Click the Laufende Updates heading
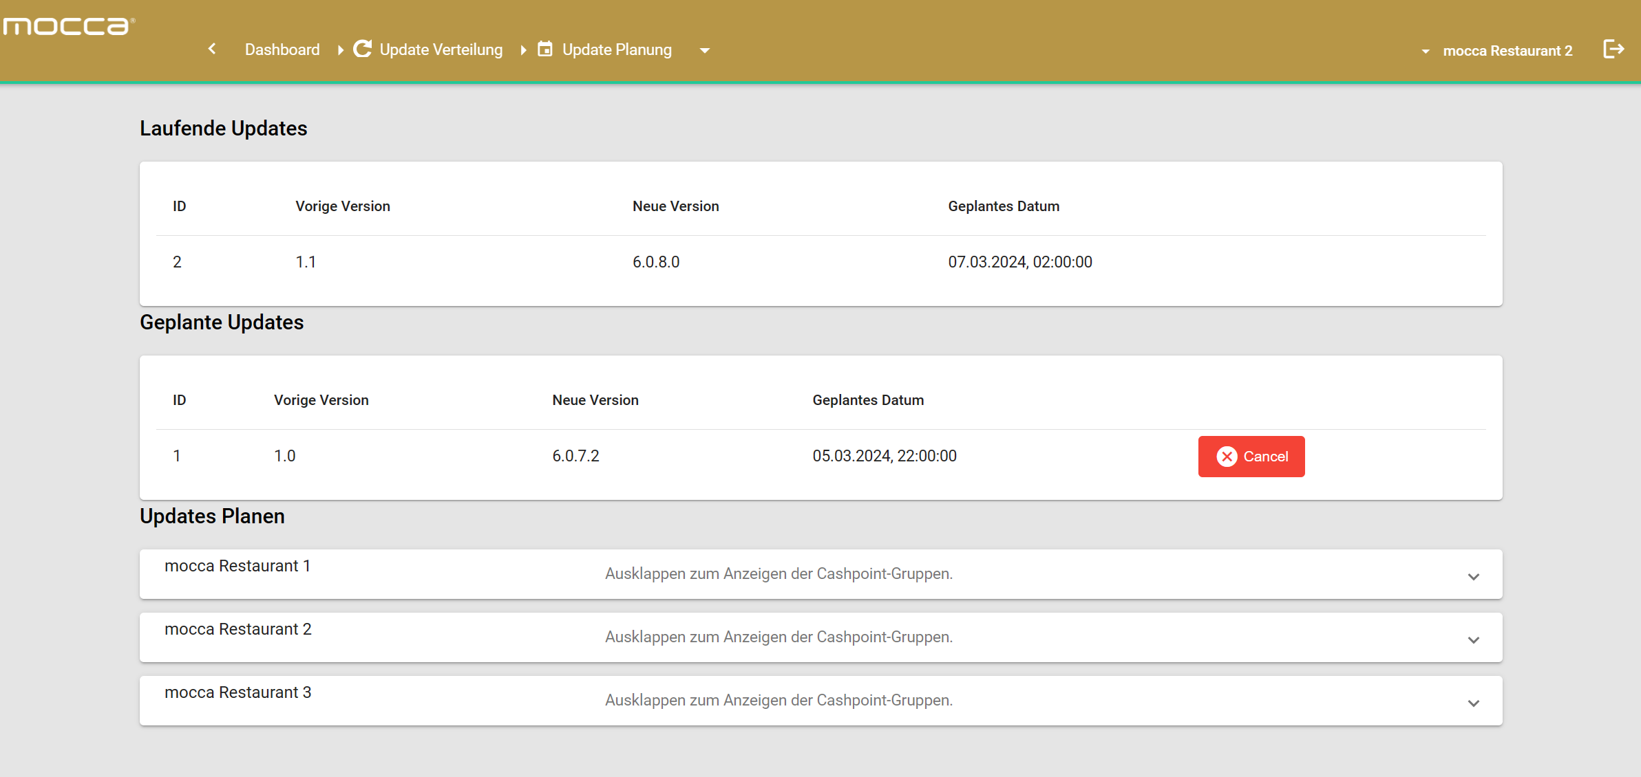This screenshot has height=777, width=1641. pyautogui.click(x=224, y=129)
